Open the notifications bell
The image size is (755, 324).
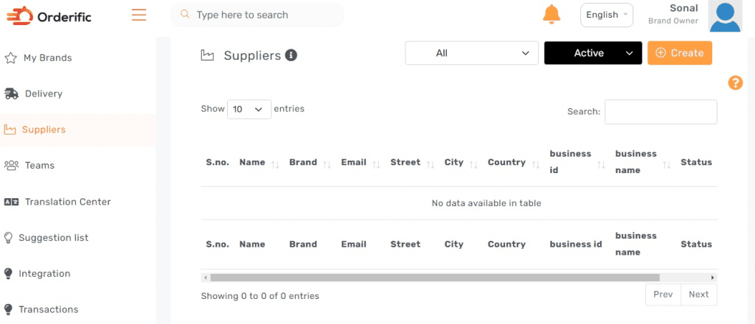(x=551, y=15)
